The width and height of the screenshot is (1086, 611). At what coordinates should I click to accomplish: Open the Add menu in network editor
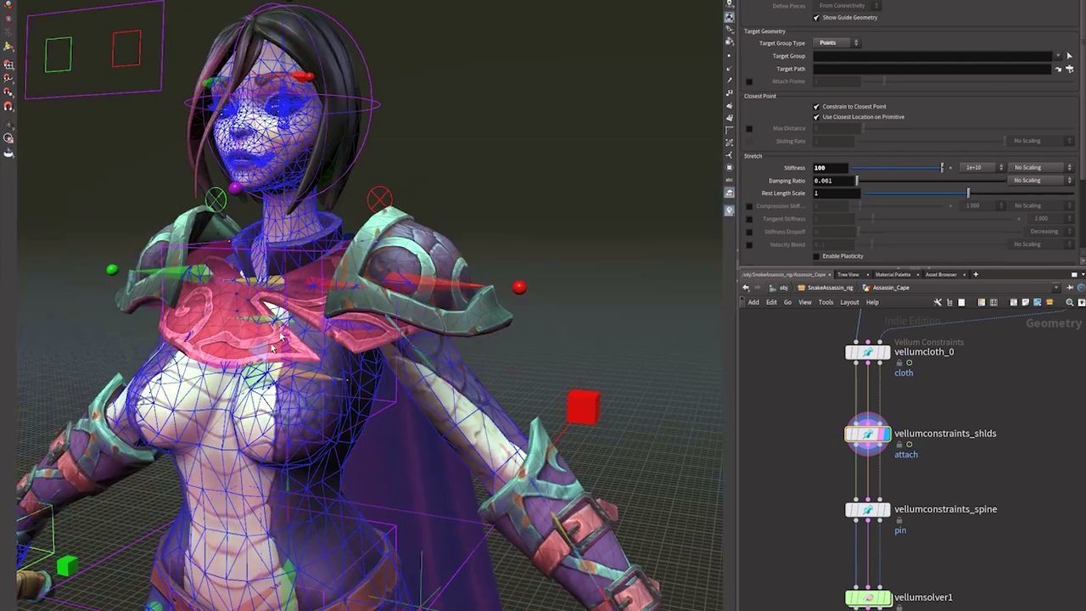pos(753,302)
